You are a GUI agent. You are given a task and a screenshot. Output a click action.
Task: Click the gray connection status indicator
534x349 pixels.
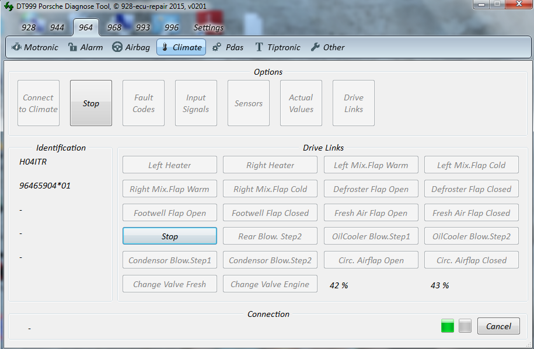pyautogui.click(x=465, y=326)
